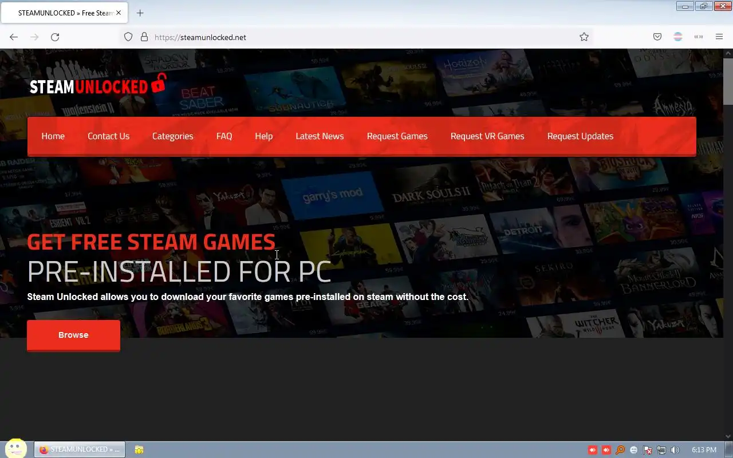The image size is (733, 458).
Task: Bookmark this page with the star
Action: tap(584, 37)
